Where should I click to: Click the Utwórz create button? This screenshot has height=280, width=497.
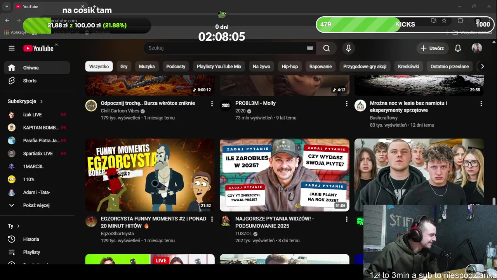432,48
